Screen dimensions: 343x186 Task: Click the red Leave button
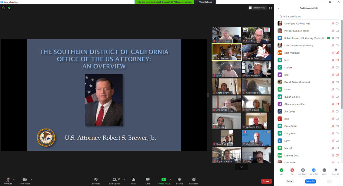click(266, 181)
